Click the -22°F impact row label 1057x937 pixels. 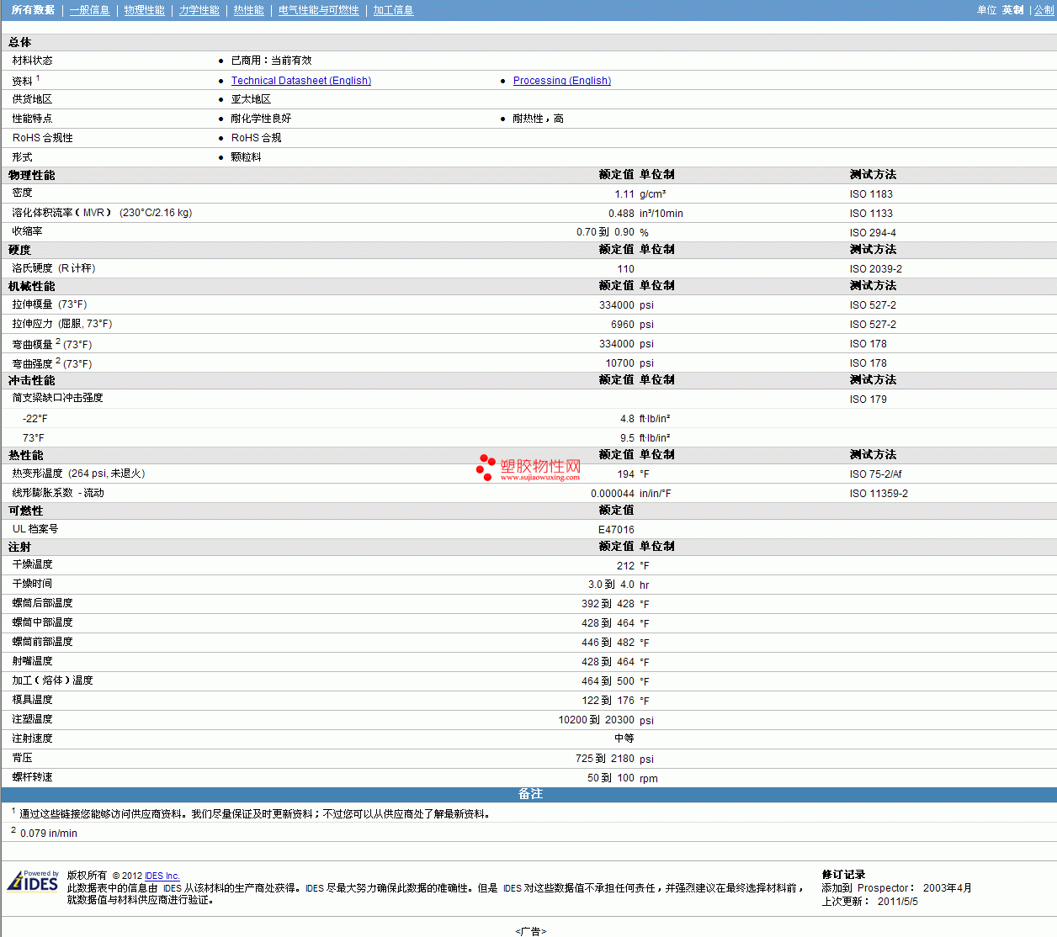(x=35, y=419)
